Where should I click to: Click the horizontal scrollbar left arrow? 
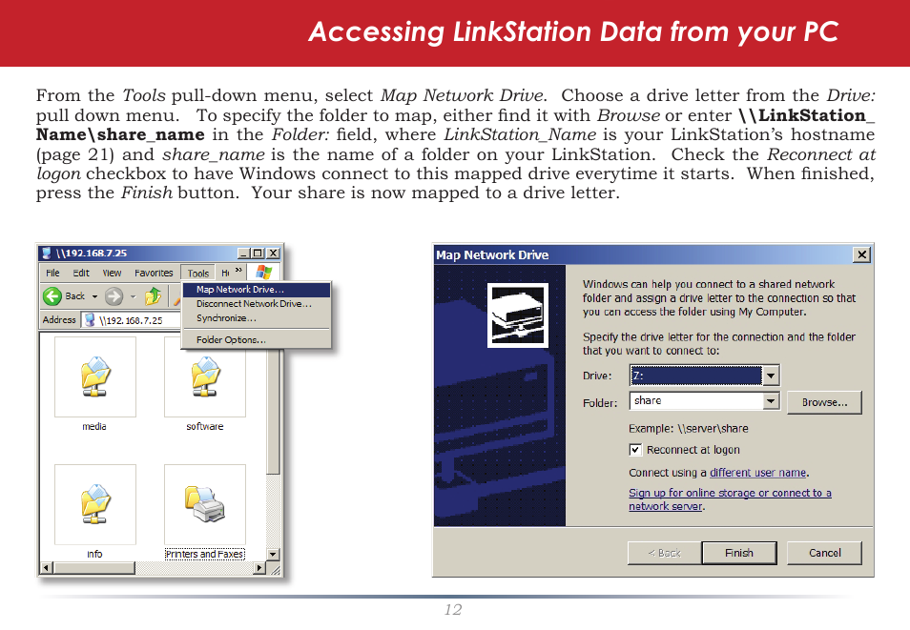[x=47, y=568]
